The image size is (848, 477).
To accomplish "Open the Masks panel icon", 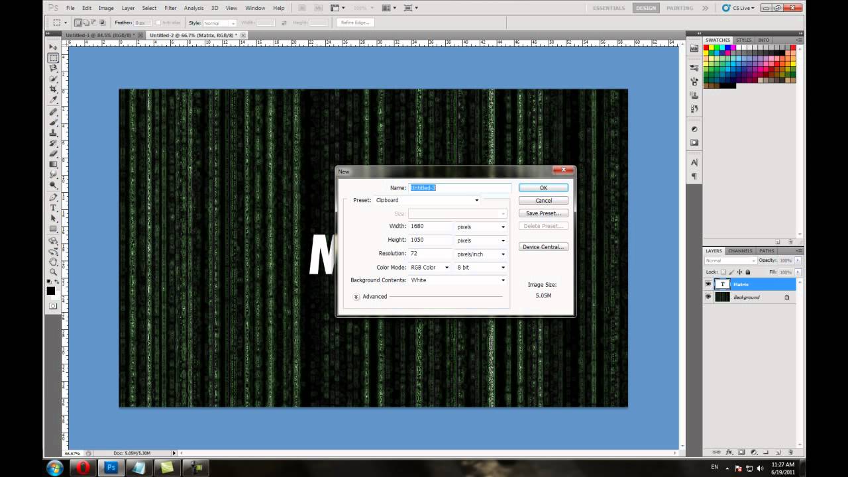I will tap(694, 142).
